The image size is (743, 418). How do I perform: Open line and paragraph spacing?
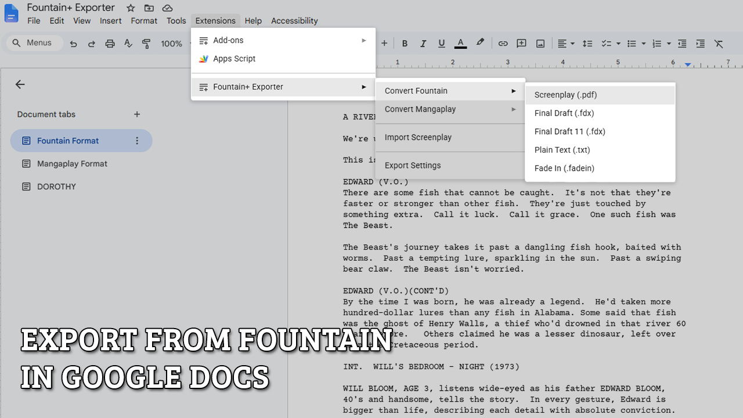point(587,44)
